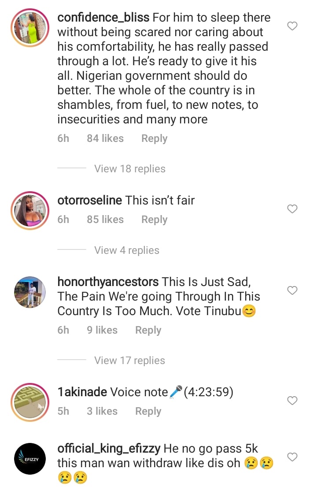View honorthyancestors' profile photo
Image resolution: width=317 pixels, height=487 pixels.
(30, 292)
